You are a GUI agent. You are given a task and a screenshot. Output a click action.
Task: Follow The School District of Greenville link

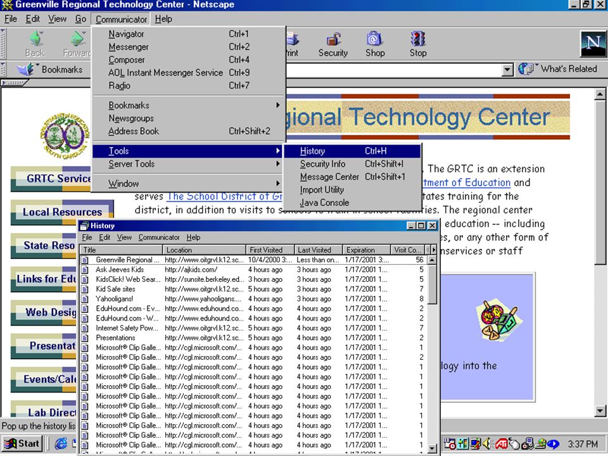pos(224,196)
